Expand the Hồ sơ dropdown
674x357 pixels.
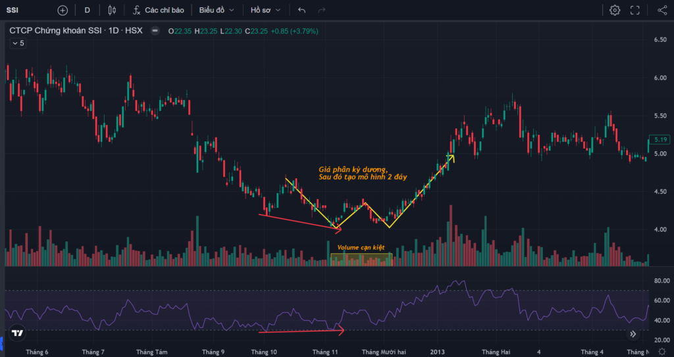point(265,11)
